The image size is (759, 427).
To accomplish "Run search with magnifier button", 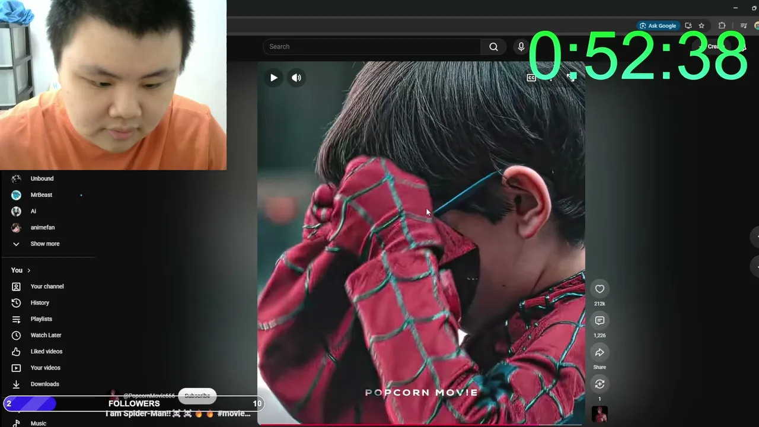I will pos(493,47).
